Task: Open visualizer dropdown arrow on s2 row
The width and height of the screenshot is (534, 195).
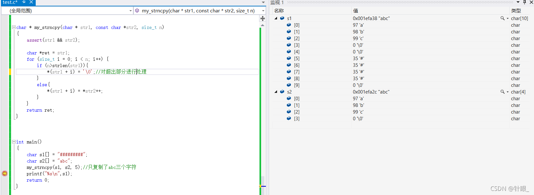Action: (508, 92)
